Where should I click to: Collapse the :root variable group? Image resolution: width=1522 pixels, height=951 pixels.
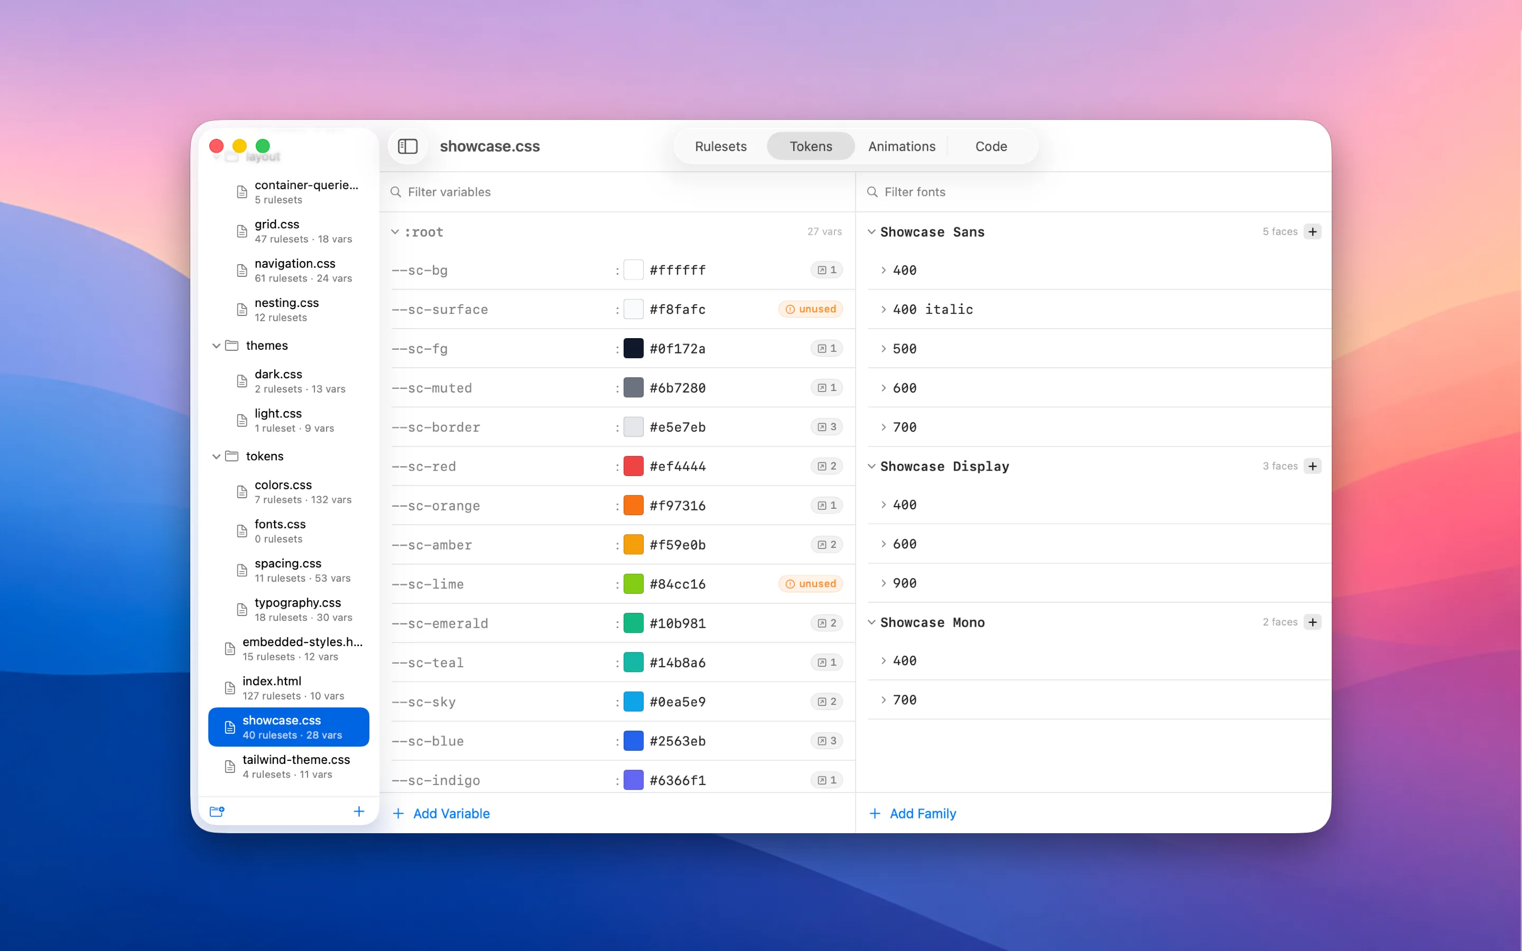point(395,232)
